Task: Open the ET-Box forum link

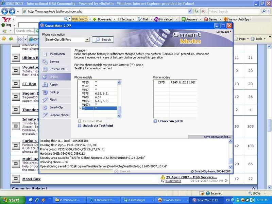Action: [29, 84]
